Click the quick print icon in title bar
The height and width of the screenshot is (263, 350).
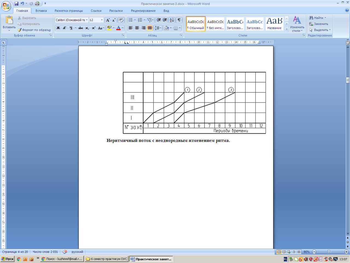[x=37, y=4]
